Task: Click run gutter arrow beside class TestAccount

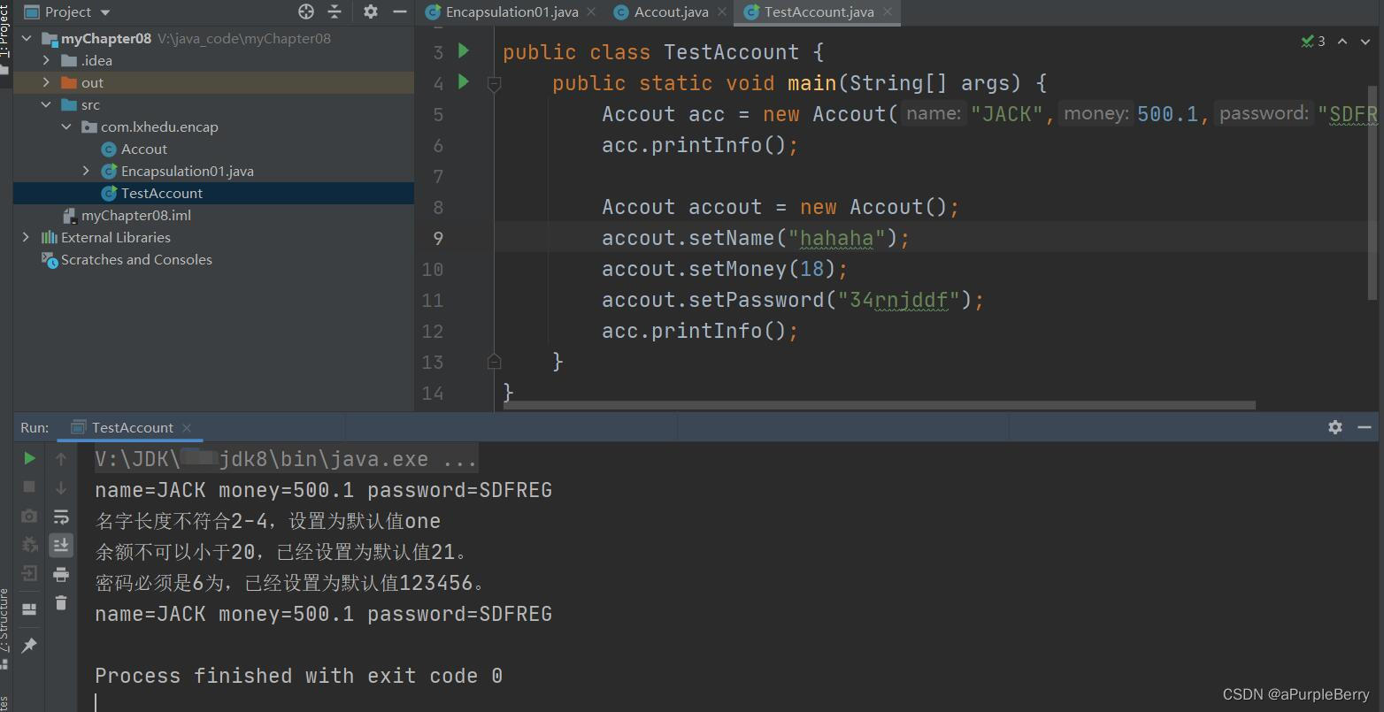Action: coord(464,50)
